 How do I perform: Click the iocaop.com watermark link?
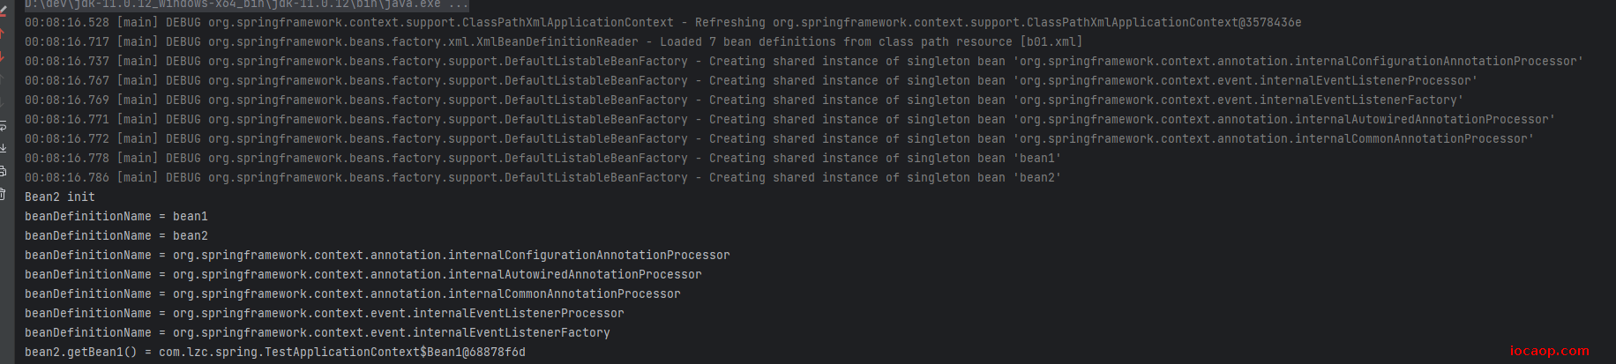[1549, 351]
